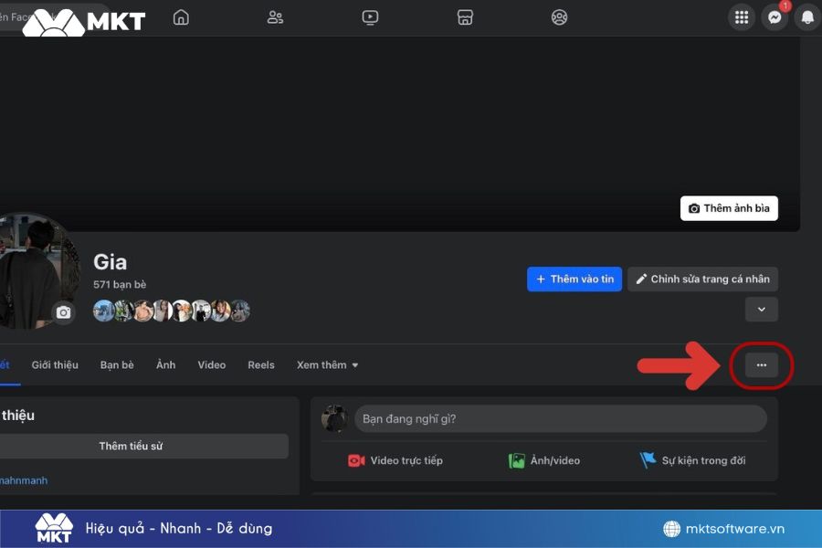This screenshot has height=548, width=822.
Task: Open the Watch video icon in top bar
Action: point(370,17)
